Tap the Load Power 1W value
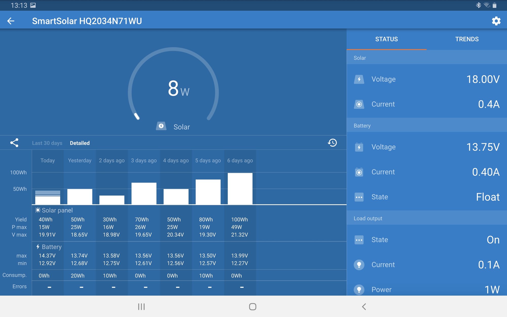The image size is (507, 317). point(492,290)
